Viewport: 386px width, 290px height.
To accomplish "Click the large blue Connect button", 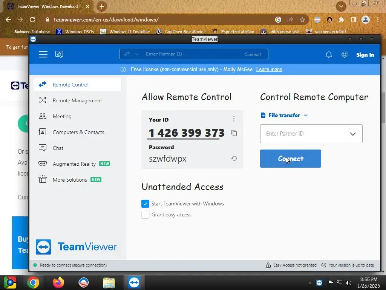I will 291,159.
